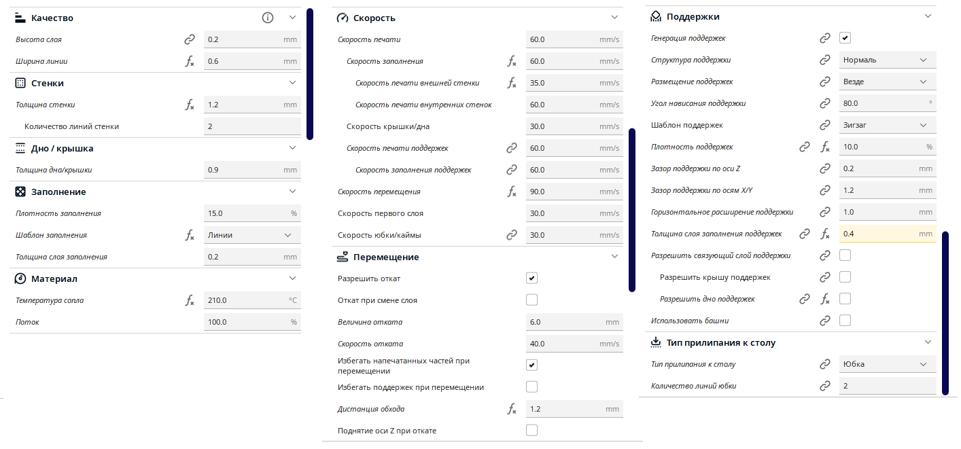The height and width of the screenshot is (449, 961).
Task: Click the scrollbar in the Качество panel
Action: 310,73
